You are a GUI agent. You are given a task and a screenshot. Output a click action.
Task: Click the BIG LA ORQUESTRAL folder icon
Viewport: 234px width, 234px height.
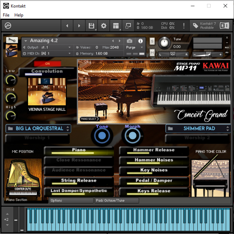point(10,128)
